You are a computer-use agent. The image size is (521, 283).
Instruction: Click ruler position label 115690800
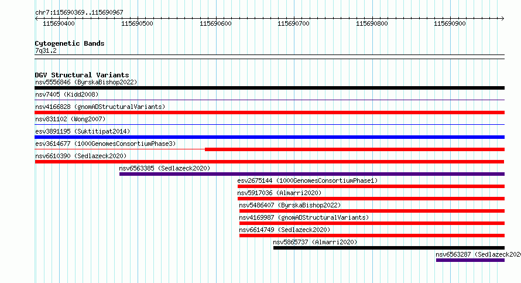[372, 23]
